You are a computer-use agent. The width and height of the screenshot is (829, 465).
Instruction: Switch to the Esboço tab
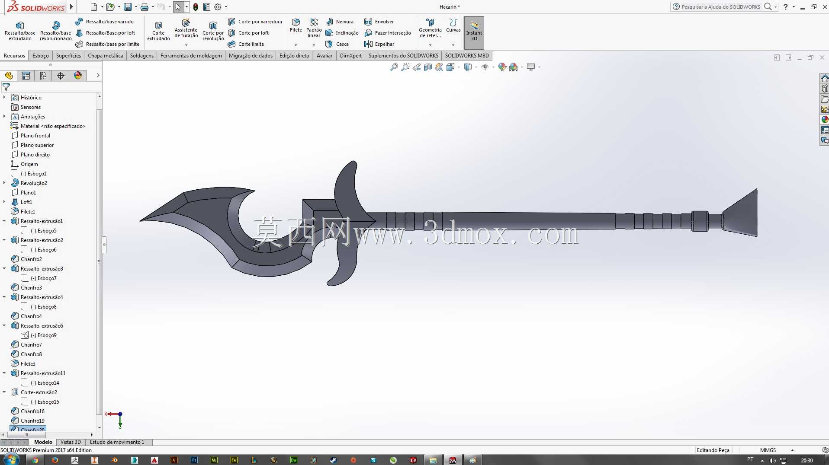click(41, 56)
